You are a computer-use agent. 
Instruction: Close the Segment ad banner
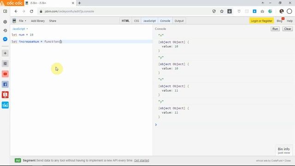288,160
